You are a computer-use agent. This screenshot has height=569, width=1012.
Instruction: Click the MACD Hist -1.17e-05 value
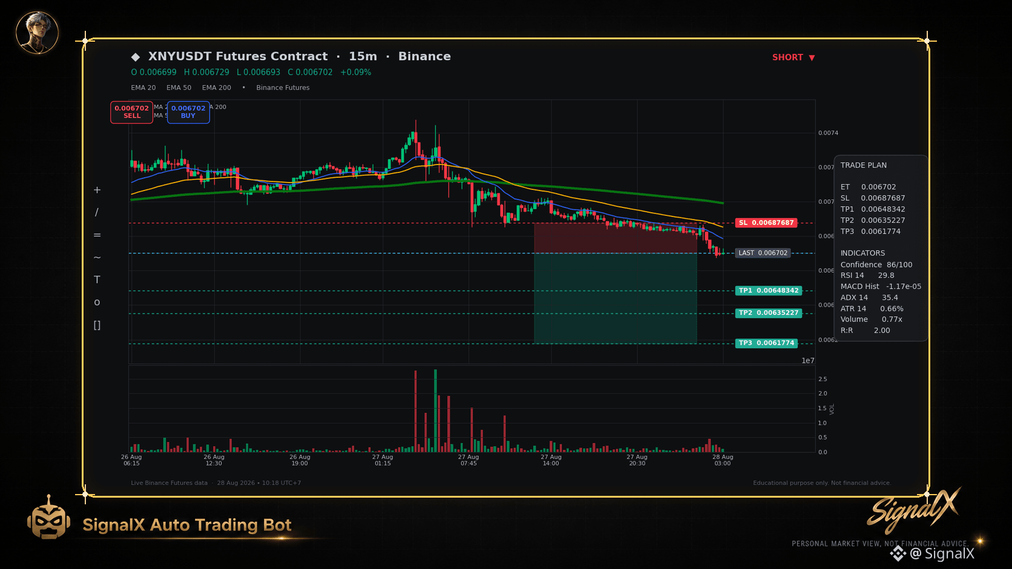pyautogui.click(x=904, y=287)
